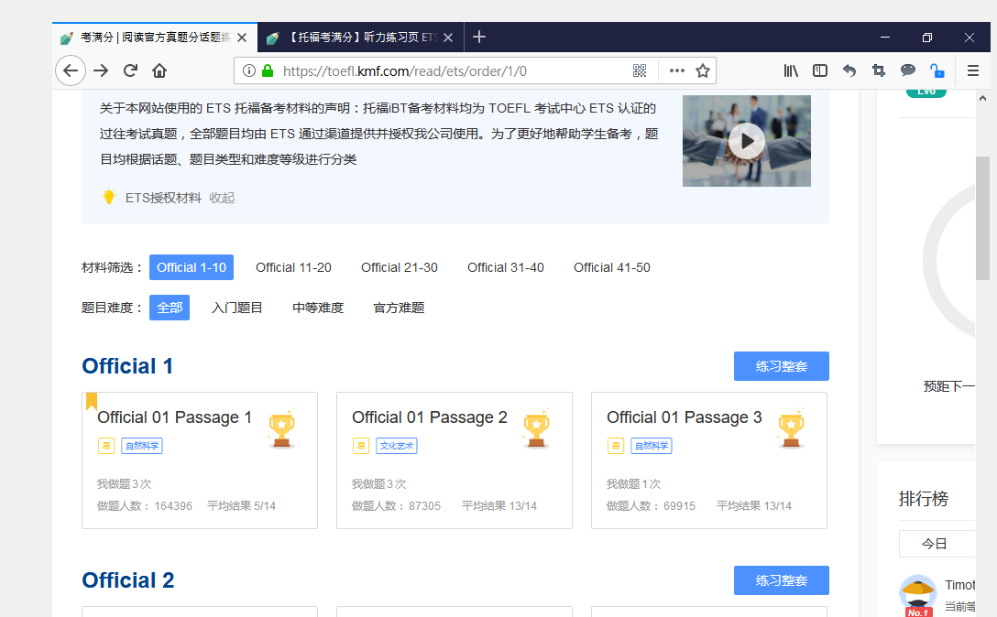Select 中等难度 difficulty filter

318,308
